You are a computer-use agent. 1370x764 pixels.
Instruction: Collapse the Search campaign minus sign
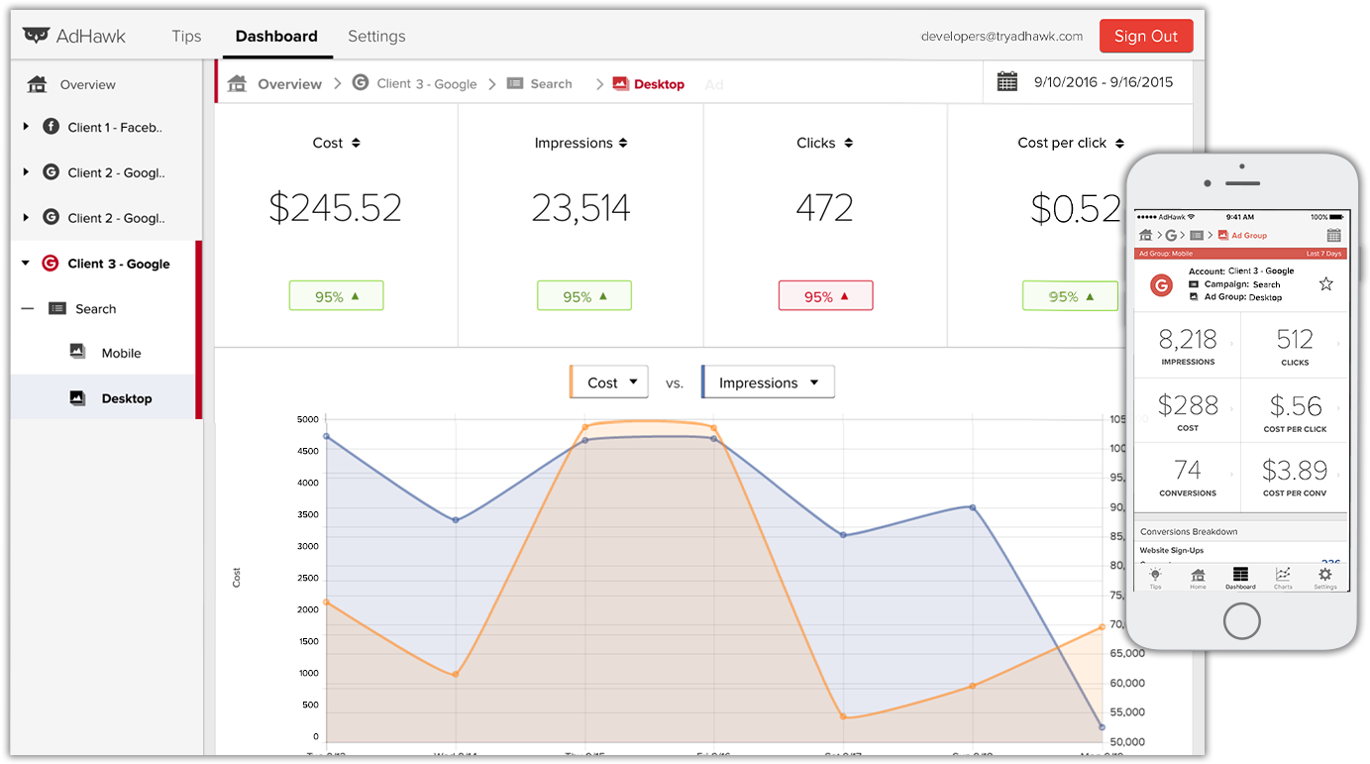(28, 309)
